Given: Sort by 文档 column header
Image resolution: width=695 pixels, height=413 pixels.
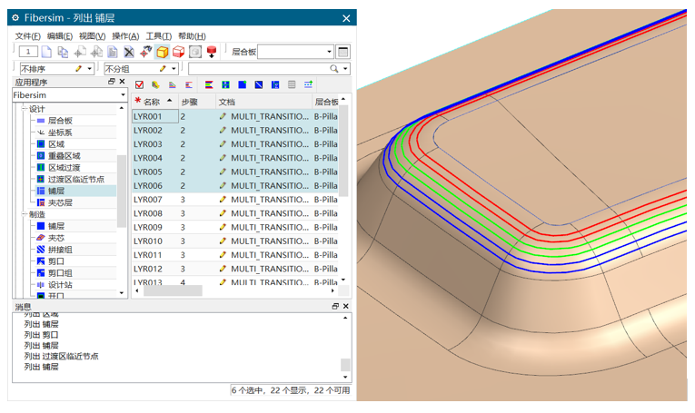Looking at the screenshot, I should 263,102.
